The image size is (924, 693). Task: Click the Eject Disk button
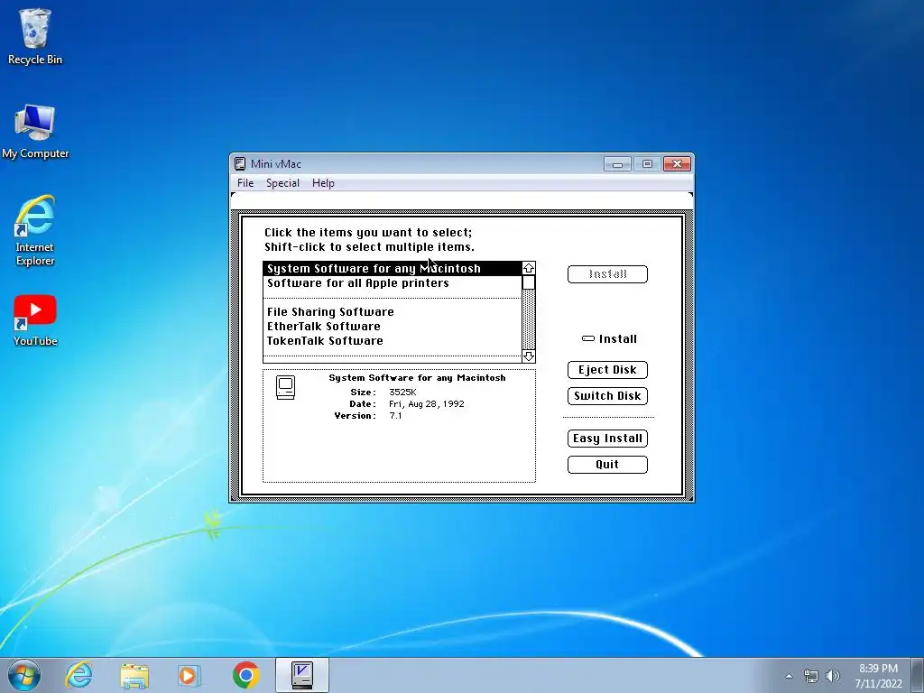click(607, 370)
